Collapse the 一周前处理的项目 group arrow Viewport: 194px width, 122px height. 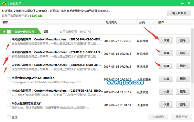[x=4, y=32]
